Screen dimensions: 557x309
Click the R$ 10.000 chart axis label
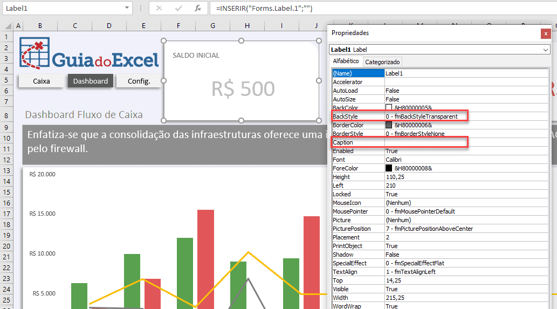42,253
